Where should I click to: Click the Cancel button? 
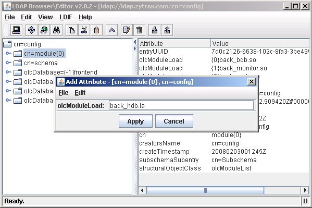(x=174, y=121)
